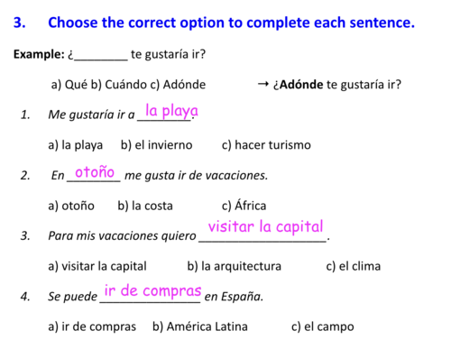This screenshot has width=451, height=340.
Task: Click the arrow before '¿Adónde te gustaría ir?'
Action: point(263,85)
